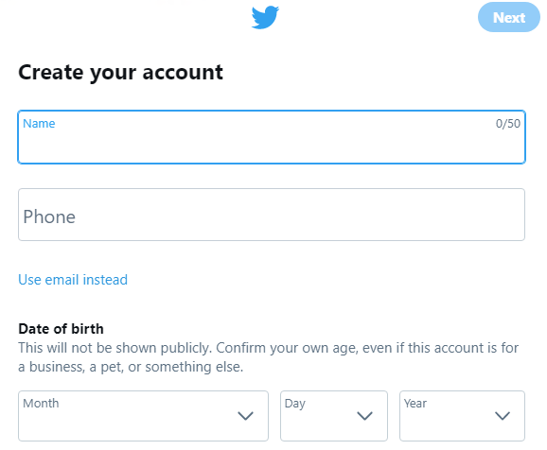Image resolution: width=547 pixels, height=450 pixels.
Task: Click the birth date privacy description text
Action: 268,357
